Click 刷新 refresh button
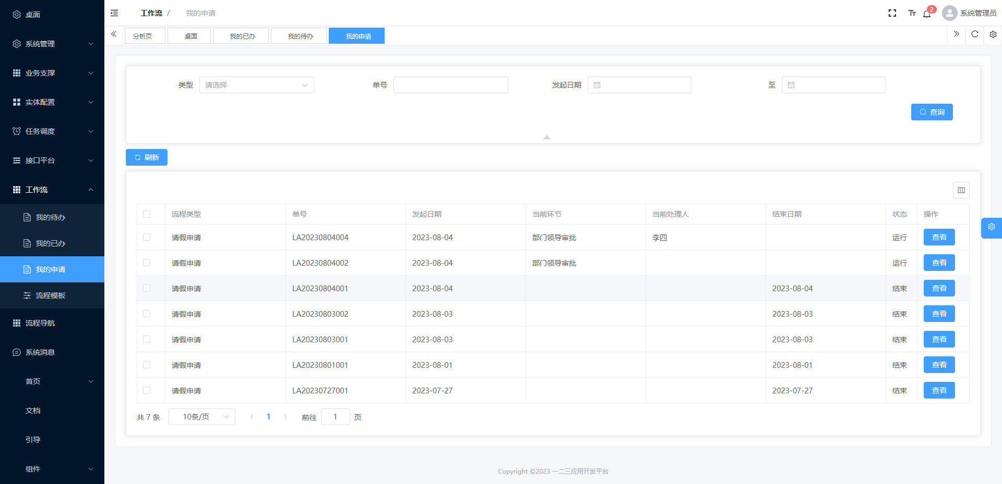Screen dimensions: 1002x484 tap(147, 157)
